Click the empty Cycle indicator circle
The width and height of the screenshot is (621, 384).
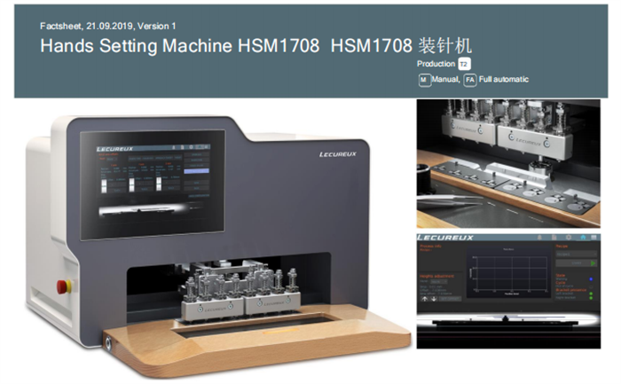(591, 287)
